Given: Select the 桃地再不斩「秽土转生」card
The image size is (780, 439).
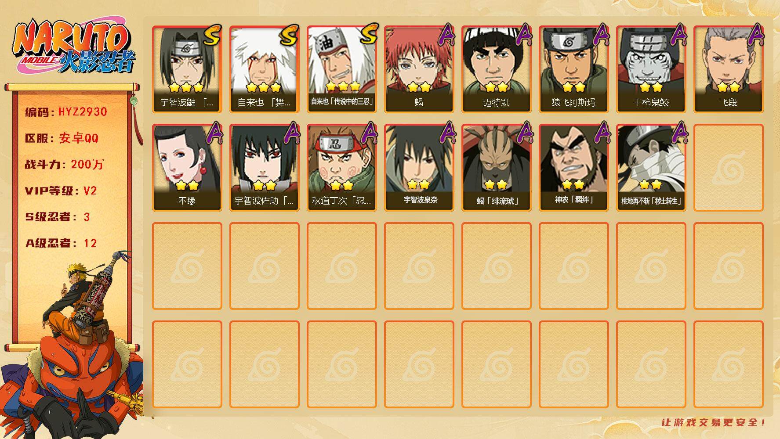Looking at the screenshot, I should pyautogui.click(x=651, y=168).
